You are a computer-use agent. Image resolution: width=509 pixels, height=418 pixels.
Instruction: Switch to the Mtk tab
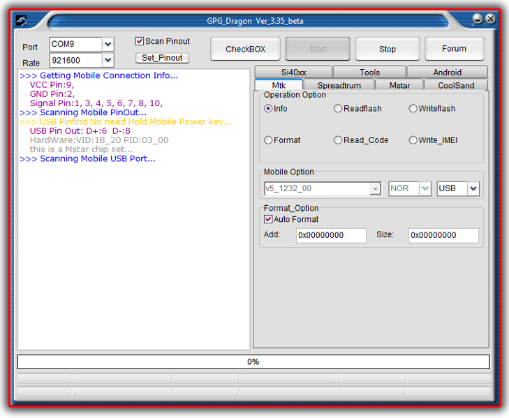[279, 85]
